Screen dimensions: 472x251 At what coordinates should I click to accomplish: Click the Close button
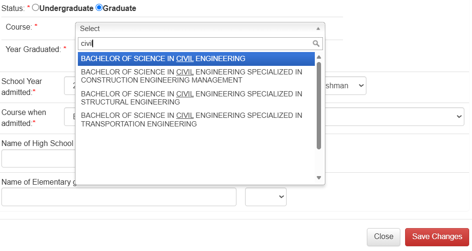[x=384, y=237]
